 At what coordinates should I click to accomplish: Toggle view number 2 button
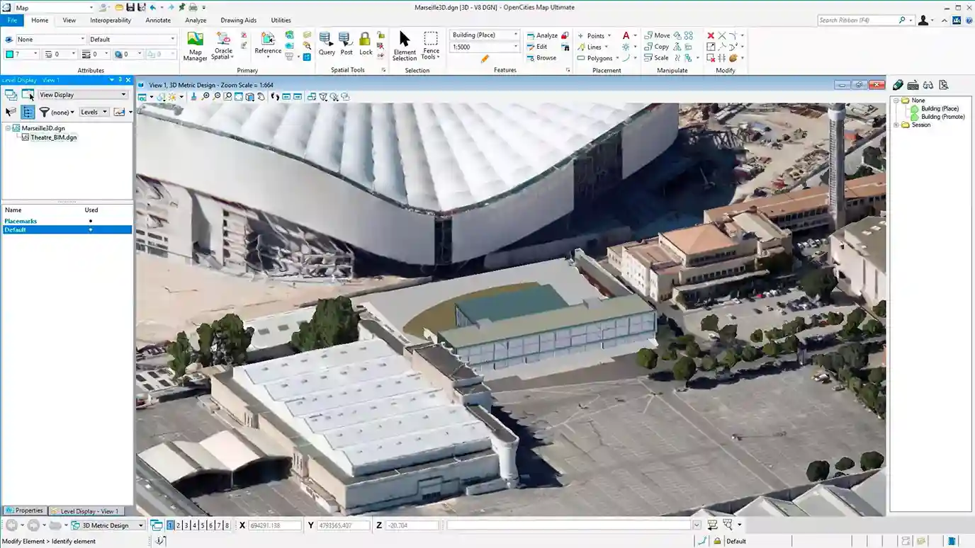(179, 525)
